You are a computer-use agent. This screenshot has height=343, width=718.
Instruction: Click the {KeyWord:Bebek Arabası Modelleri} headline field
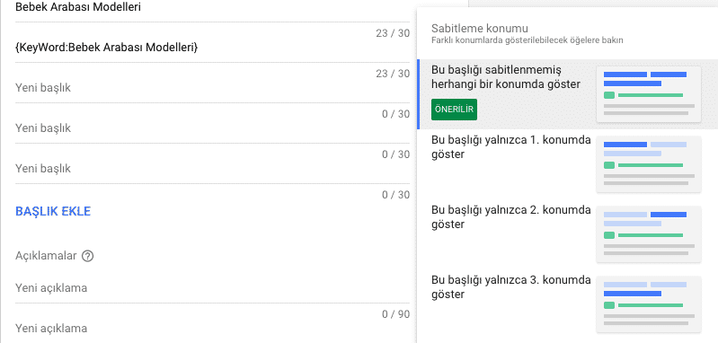[212, 47]
